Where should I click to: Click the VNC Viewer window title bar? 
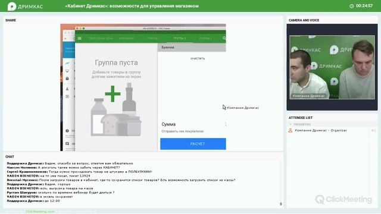(x=151, y=29)
